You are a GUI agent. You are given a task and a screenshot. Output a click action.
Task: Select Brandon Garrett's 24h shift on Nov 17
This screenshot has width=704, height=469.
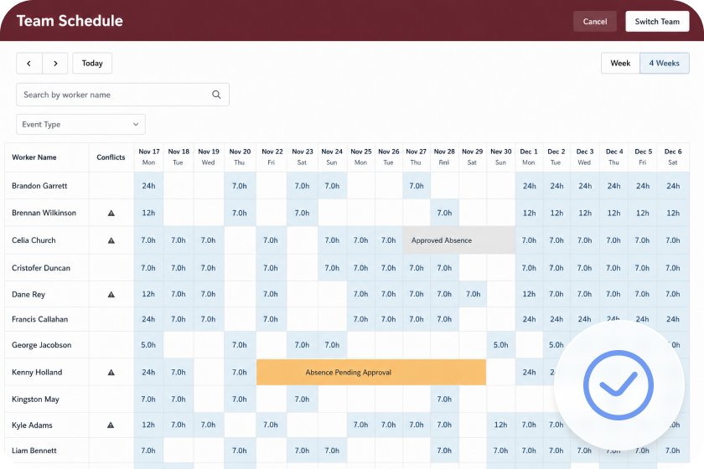(148, 186)
